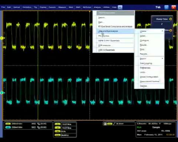Minimize the oscilloscope window with blue button
Image resolution: width=178 pixels, height=142 pixels.
(167, 7)
